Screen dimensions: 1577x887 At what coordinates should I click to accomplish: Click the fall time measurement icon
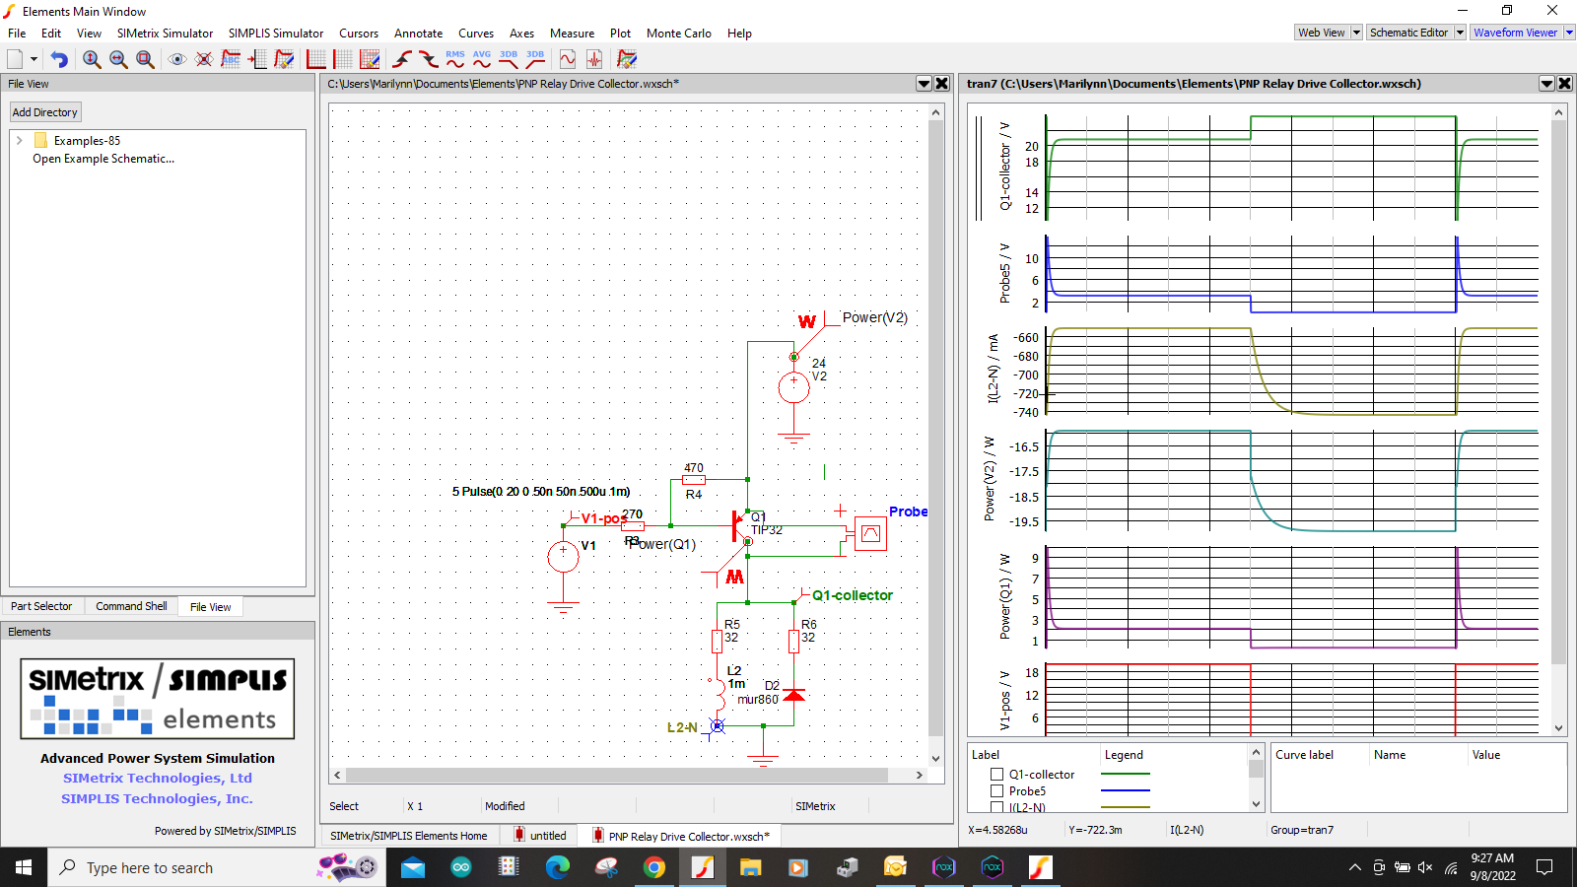point(429,59)
